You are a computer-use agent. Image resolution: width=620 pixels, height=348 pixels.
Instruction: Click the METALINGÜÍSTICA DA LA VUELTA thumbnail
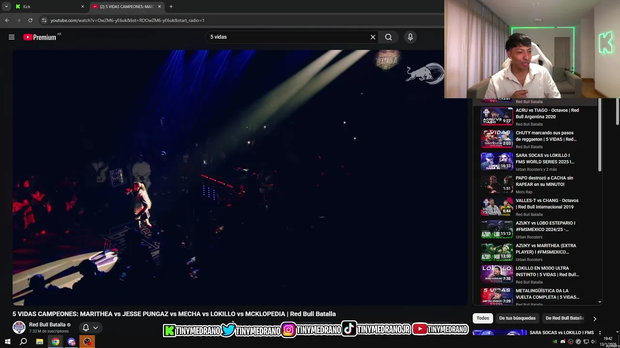tap(496, 296)
